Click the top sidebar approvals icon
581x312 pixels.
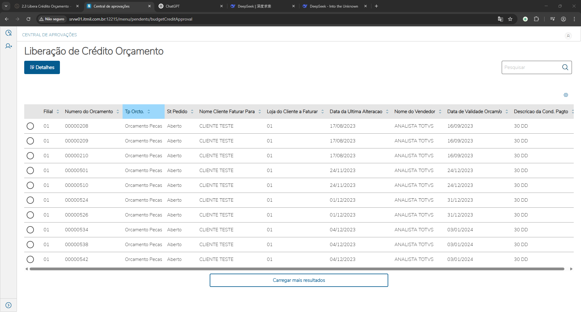pos(8,33)
